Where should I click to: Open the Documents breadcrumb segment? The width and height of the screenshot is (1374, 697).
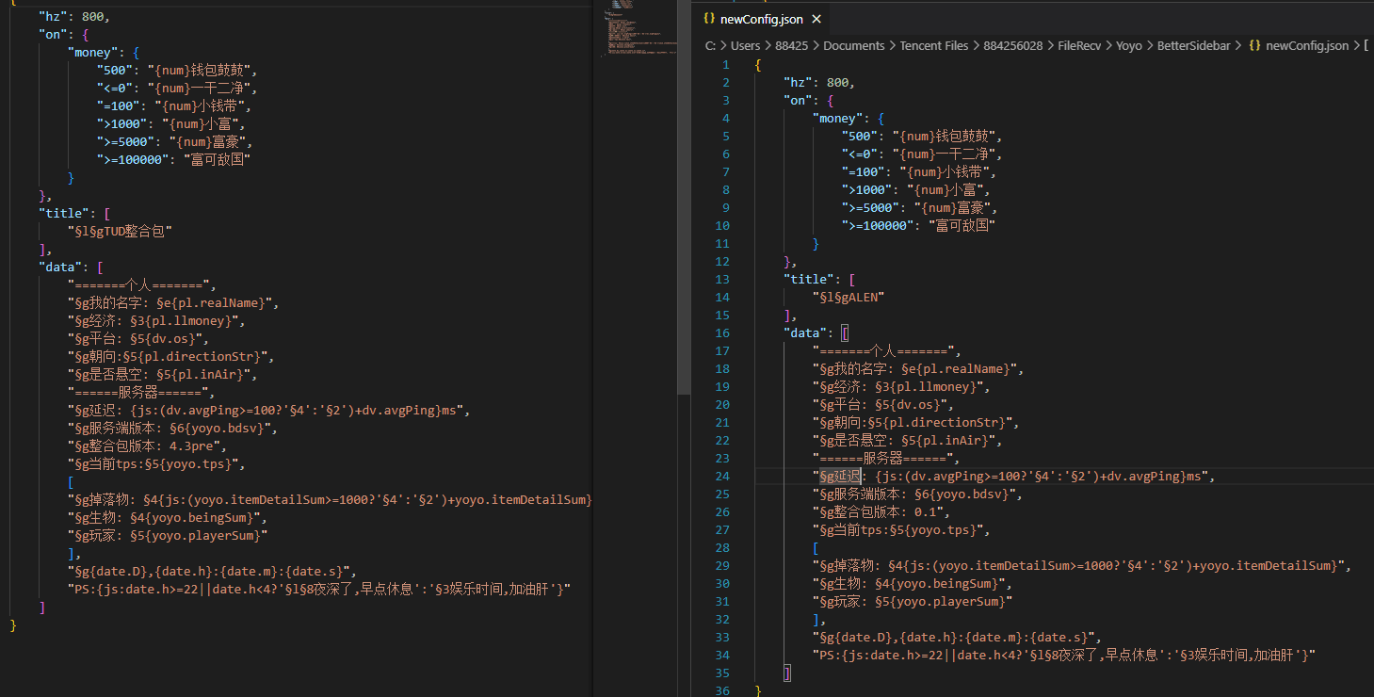pos(854,45)
